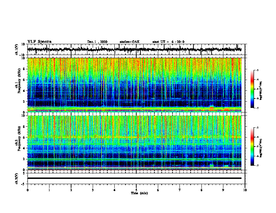Click the "Time (min)" axis label
The width and height of the screenshot is (276, 213).
point(139,193)
